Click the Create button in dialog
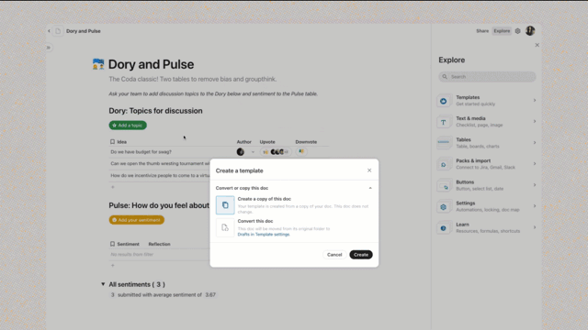The width and height of the screenshot is (588, 330). (x=361, y=255)
